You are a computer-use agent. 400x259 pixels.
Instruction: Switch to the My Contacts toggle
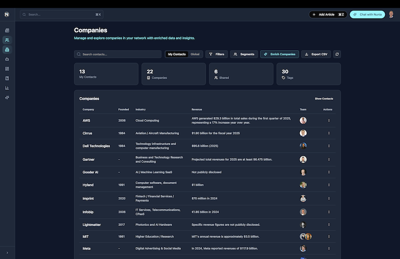pyautogui.click(x=177, y=54)
